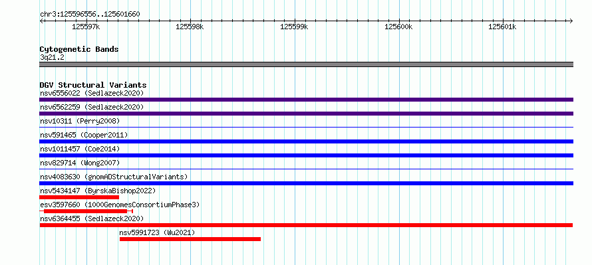Open the nsv6364455 (Sedlazeck2020) label
Image resolution: width=592 pixels, height=265 pixels.
(x=92, y=219)
